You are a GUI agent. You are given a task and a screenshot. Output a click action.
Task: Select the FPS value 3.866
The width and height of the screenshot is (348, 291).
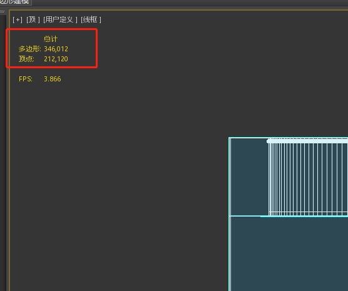(x=53, y=79)
